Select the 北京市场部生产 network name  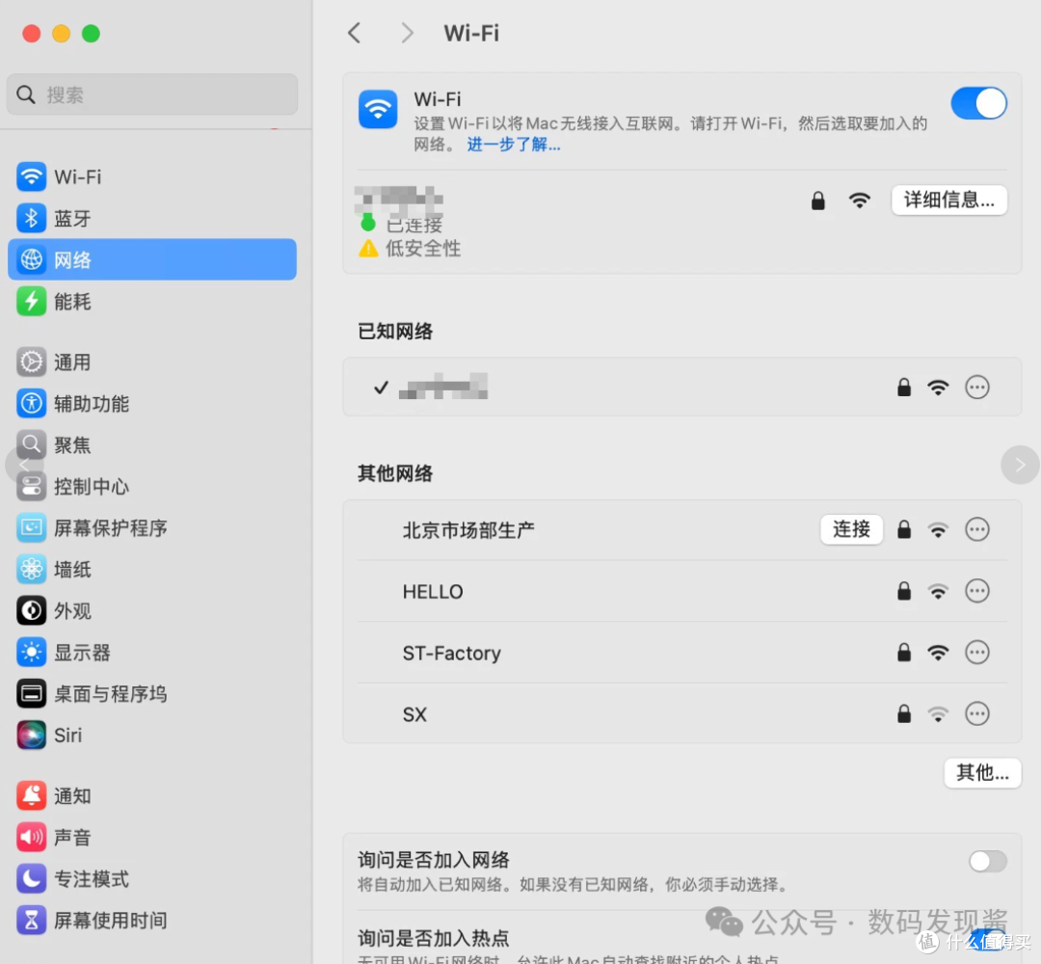(x=468, y=530)
